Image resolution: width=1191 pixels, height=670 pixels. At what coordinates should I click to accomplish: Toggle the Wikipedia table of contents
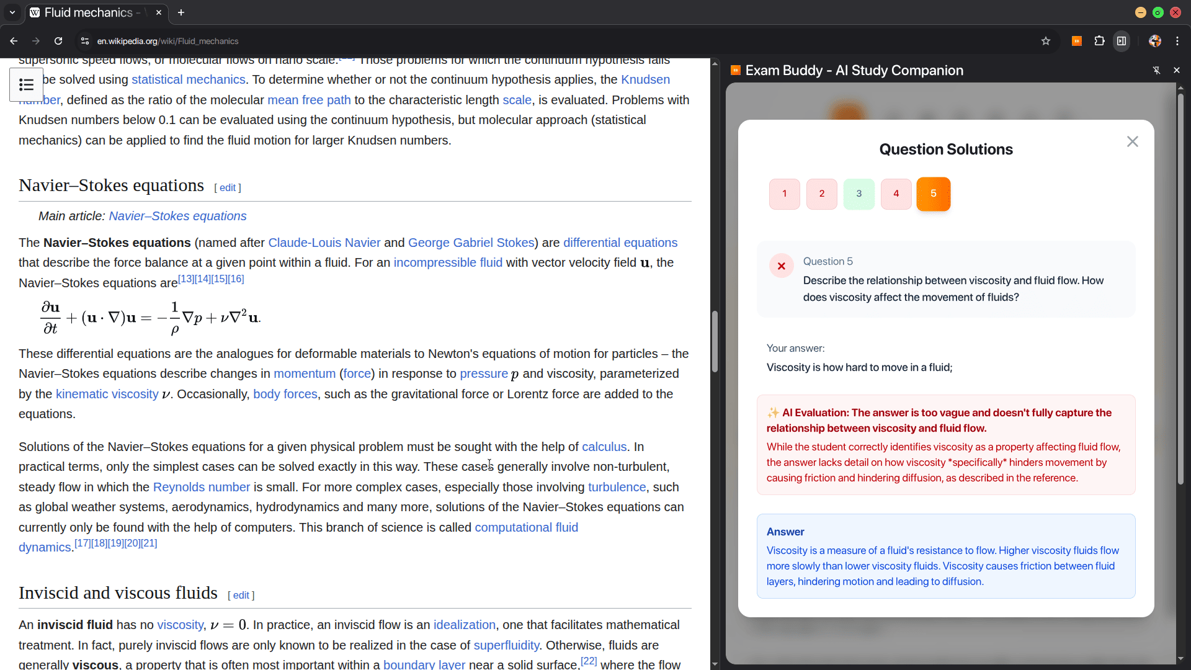coord(26,84)
